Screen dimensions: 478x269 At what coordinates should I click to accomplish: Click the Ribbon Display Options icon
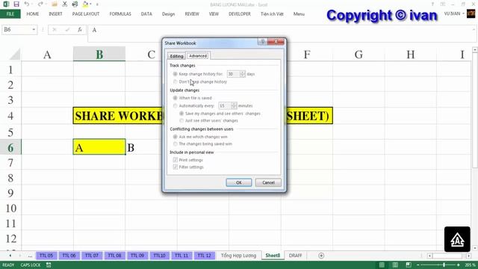tap(443, 4)
